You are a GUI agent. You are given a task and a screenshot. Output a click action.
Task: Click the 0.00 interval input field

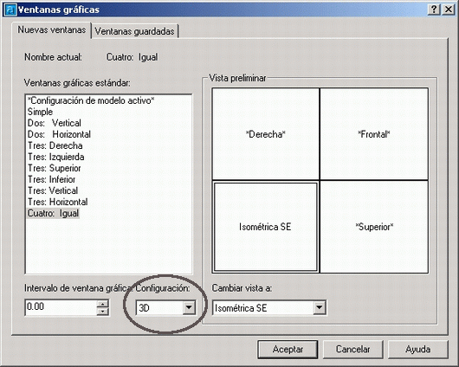click(x=61, y=307)
